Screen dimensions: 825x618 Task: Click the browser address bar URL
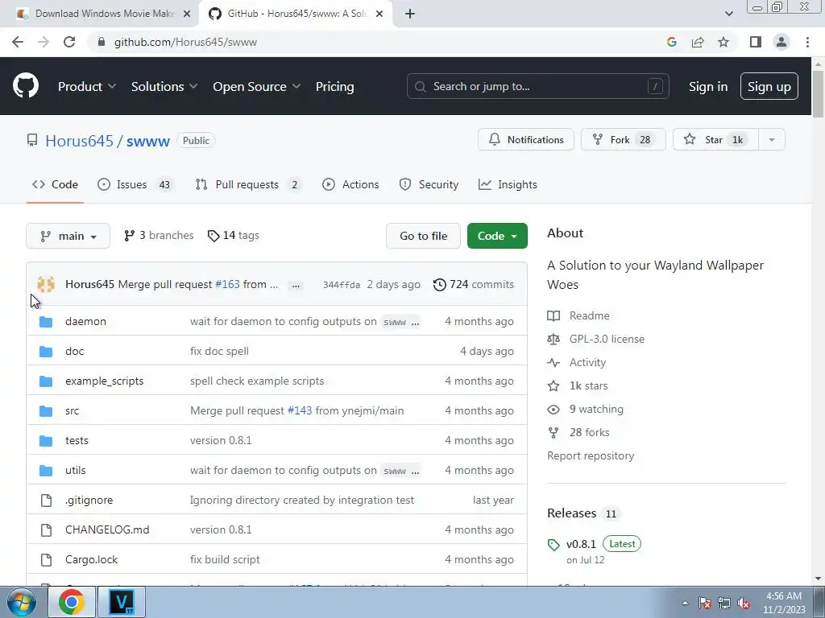click(185, 42)
